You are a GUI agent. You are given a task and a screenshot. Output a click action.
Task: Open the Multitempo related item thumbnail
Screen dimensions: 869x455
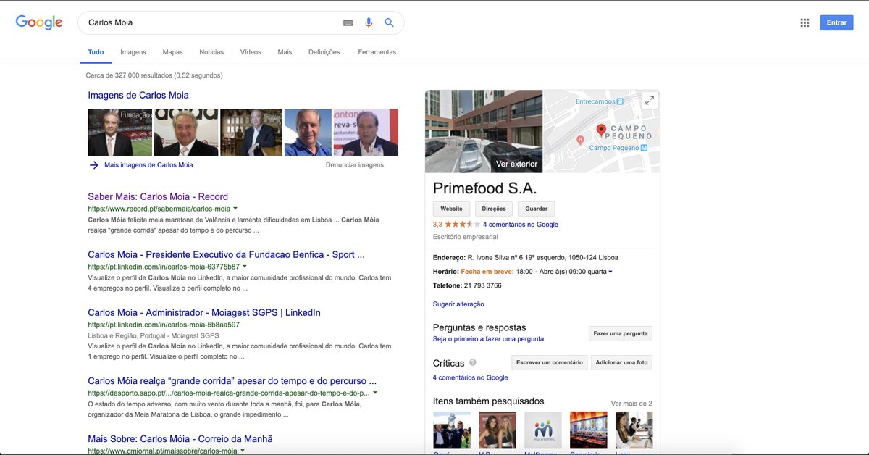click(543, 430)
